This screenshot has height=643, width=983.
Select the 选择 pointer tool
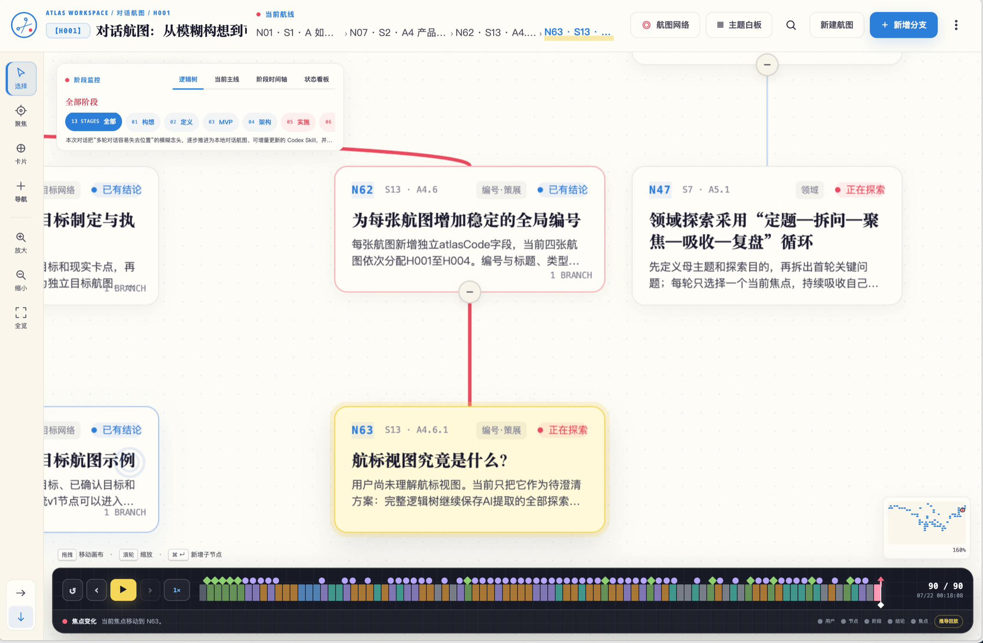[x=21, y=78]
